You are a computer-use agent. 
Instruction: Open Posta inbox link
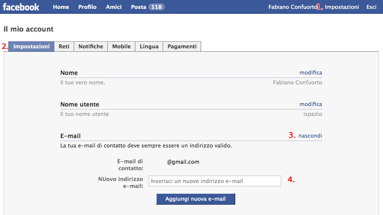click(138, 7)
